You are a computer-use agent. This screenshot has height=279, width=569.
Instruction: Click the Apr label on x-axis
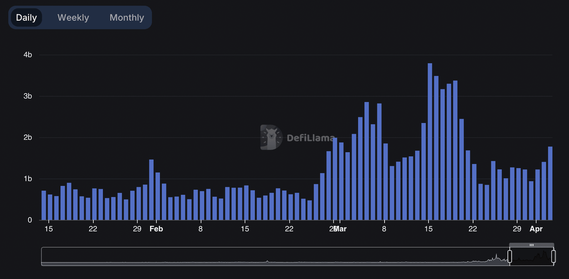coord(536,229)
